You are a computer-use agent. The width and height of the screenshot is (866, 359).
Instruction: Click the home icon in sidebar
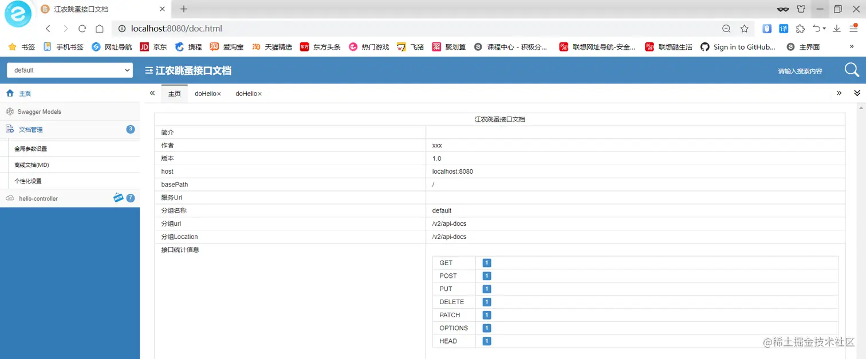tap(10, 93)
